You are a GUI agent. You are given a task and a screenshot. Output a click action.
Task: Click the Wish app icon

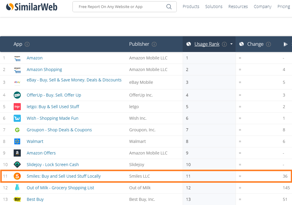(17, 118)
